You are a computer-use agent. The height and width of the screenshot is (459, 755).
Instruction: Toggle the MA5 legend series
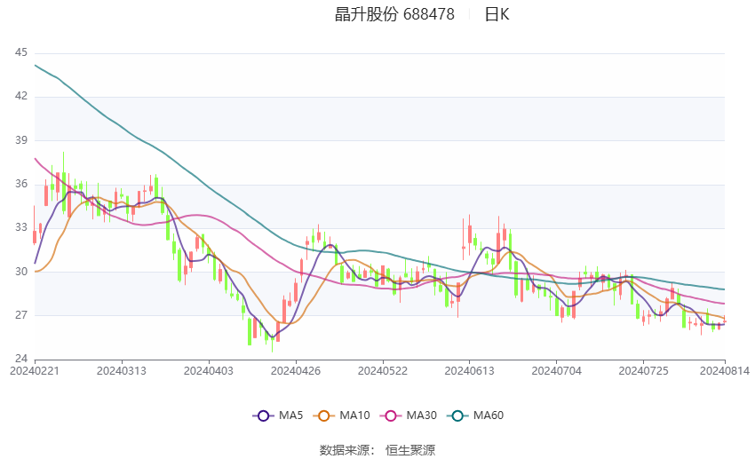278,415
